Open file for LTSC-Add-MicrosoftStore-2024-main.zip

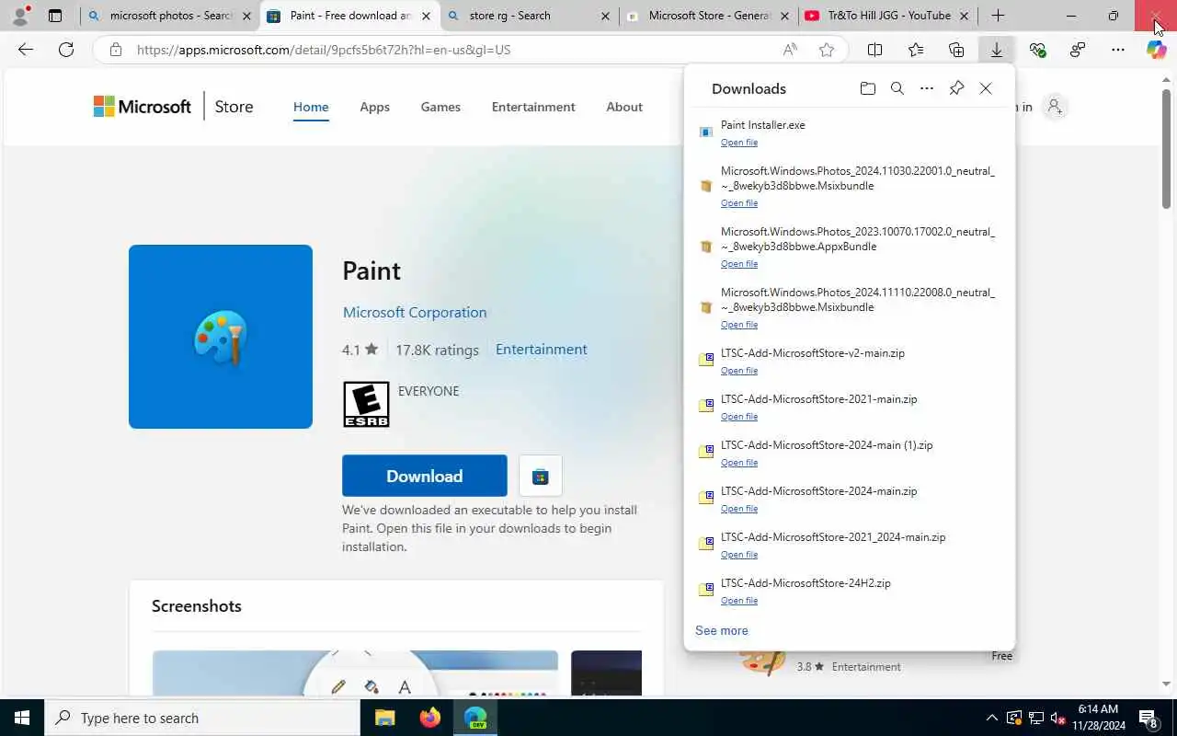click(x=739, y=509)
